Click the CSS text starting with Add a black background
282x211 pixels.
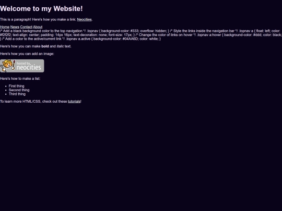point(141,35)
